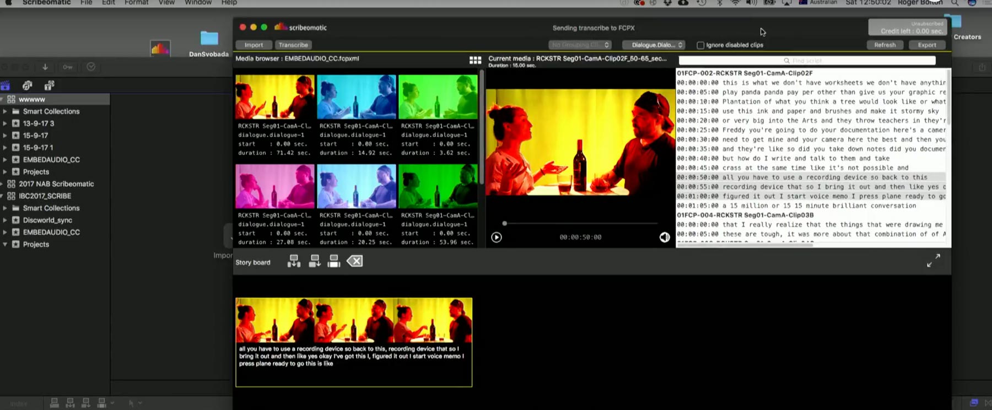Open the File menu

tap(86, 3)
